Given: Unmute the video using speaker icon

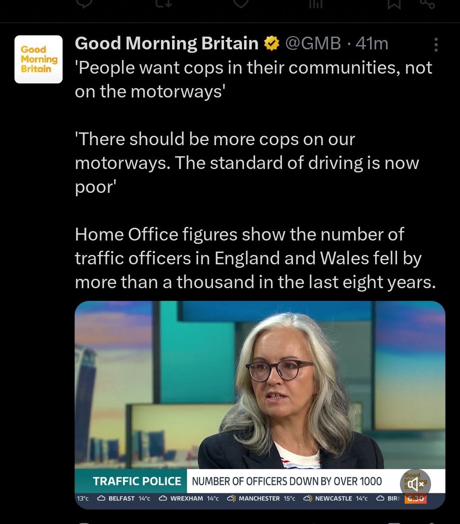Looking at the screenshot, I should pos(416,484).
